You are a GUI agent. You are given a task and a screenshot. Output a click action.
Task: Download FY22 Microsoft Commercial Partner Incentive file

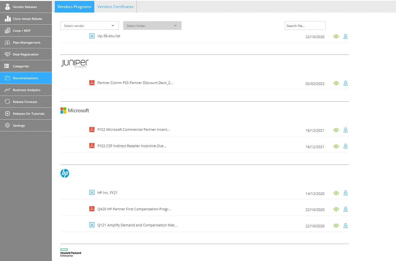click(345, 130)
